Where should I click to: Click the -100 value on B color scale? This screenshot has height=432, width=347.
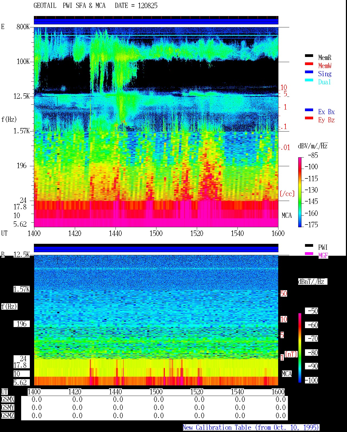(x=311, y=380)
